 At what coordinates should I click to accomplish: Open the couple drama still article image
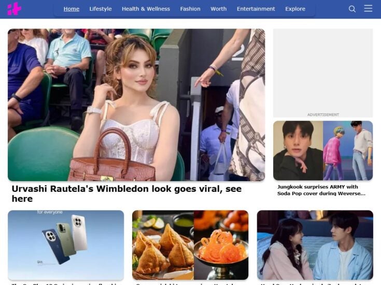pyautogui.click(x=315, y=245)
